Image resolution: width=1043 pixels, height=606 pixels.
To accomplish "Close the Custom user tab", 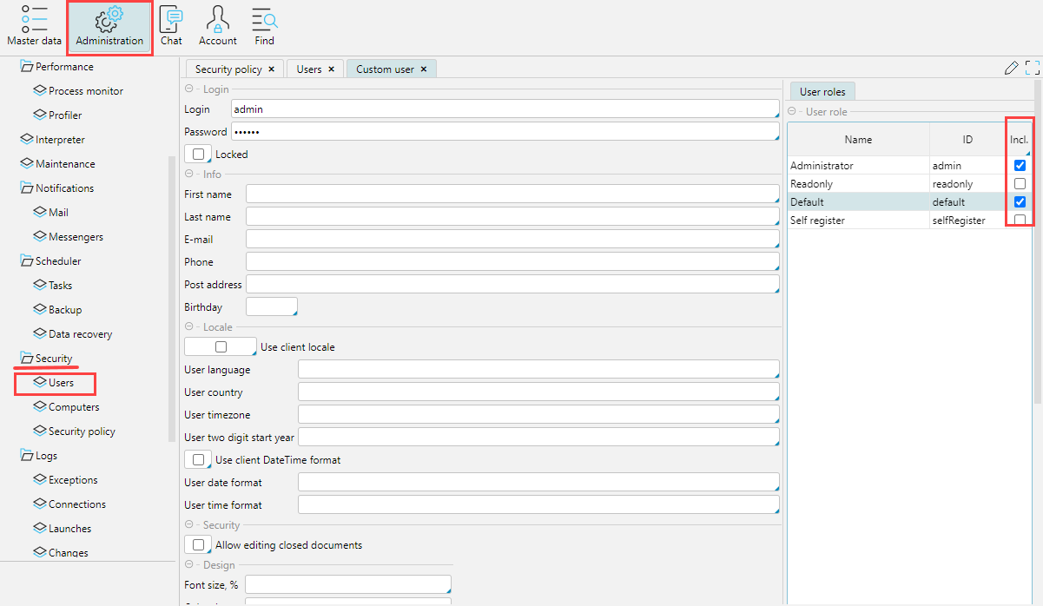I will tap(424, 69).
